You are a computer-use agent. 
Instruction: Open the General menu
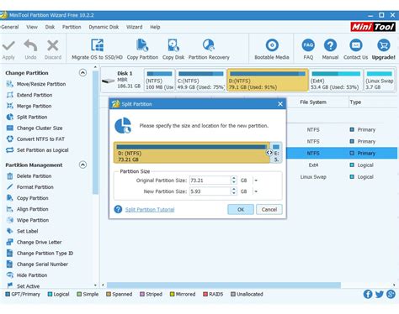[x=10, y=27]
